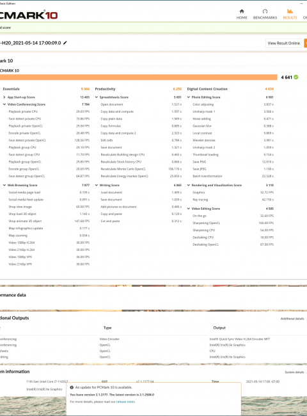
Task: Click the PCMark 10 logo
Action: (x=29, y=15)
